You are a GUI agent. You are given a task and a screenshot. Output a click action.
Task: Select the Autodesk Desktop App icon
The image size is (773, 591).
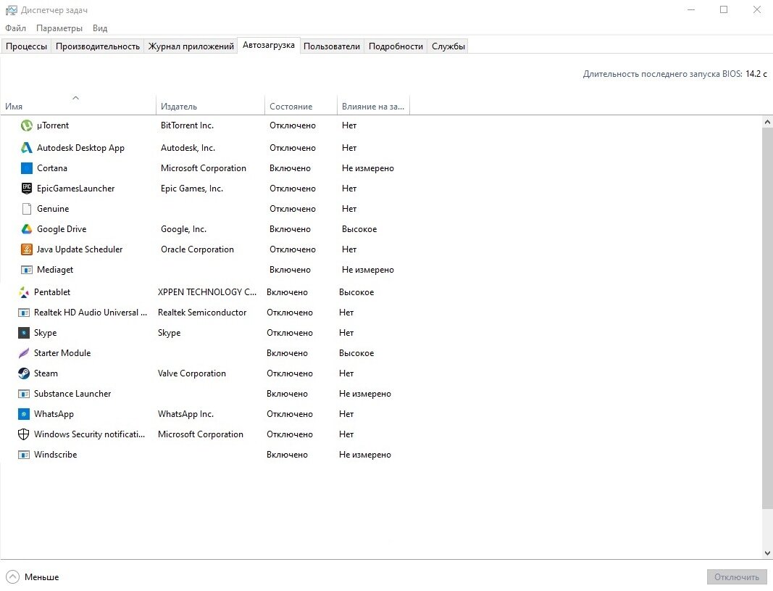click(27, 148)
